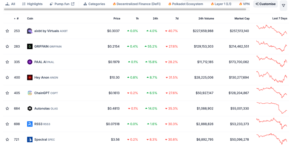Select the All tab
This screenshot has height=147, width=289.
[10, 4]
